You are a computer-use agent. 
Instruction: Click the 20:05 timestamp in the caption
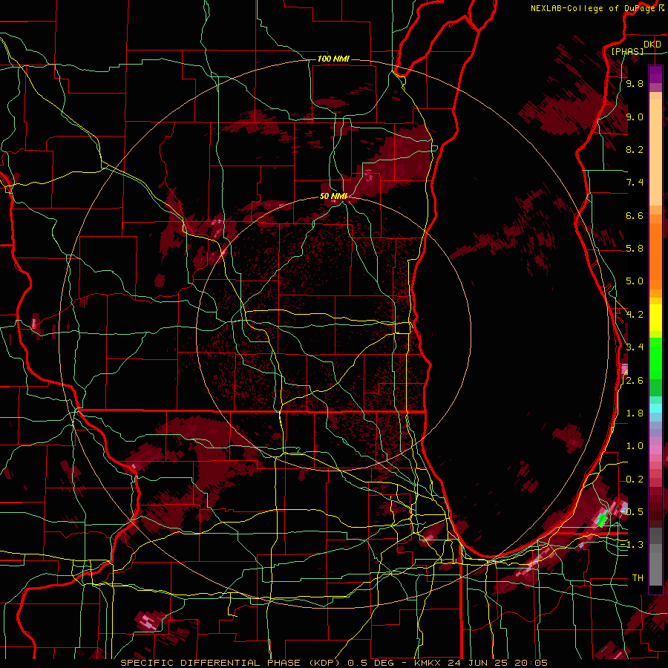[531, 663]
